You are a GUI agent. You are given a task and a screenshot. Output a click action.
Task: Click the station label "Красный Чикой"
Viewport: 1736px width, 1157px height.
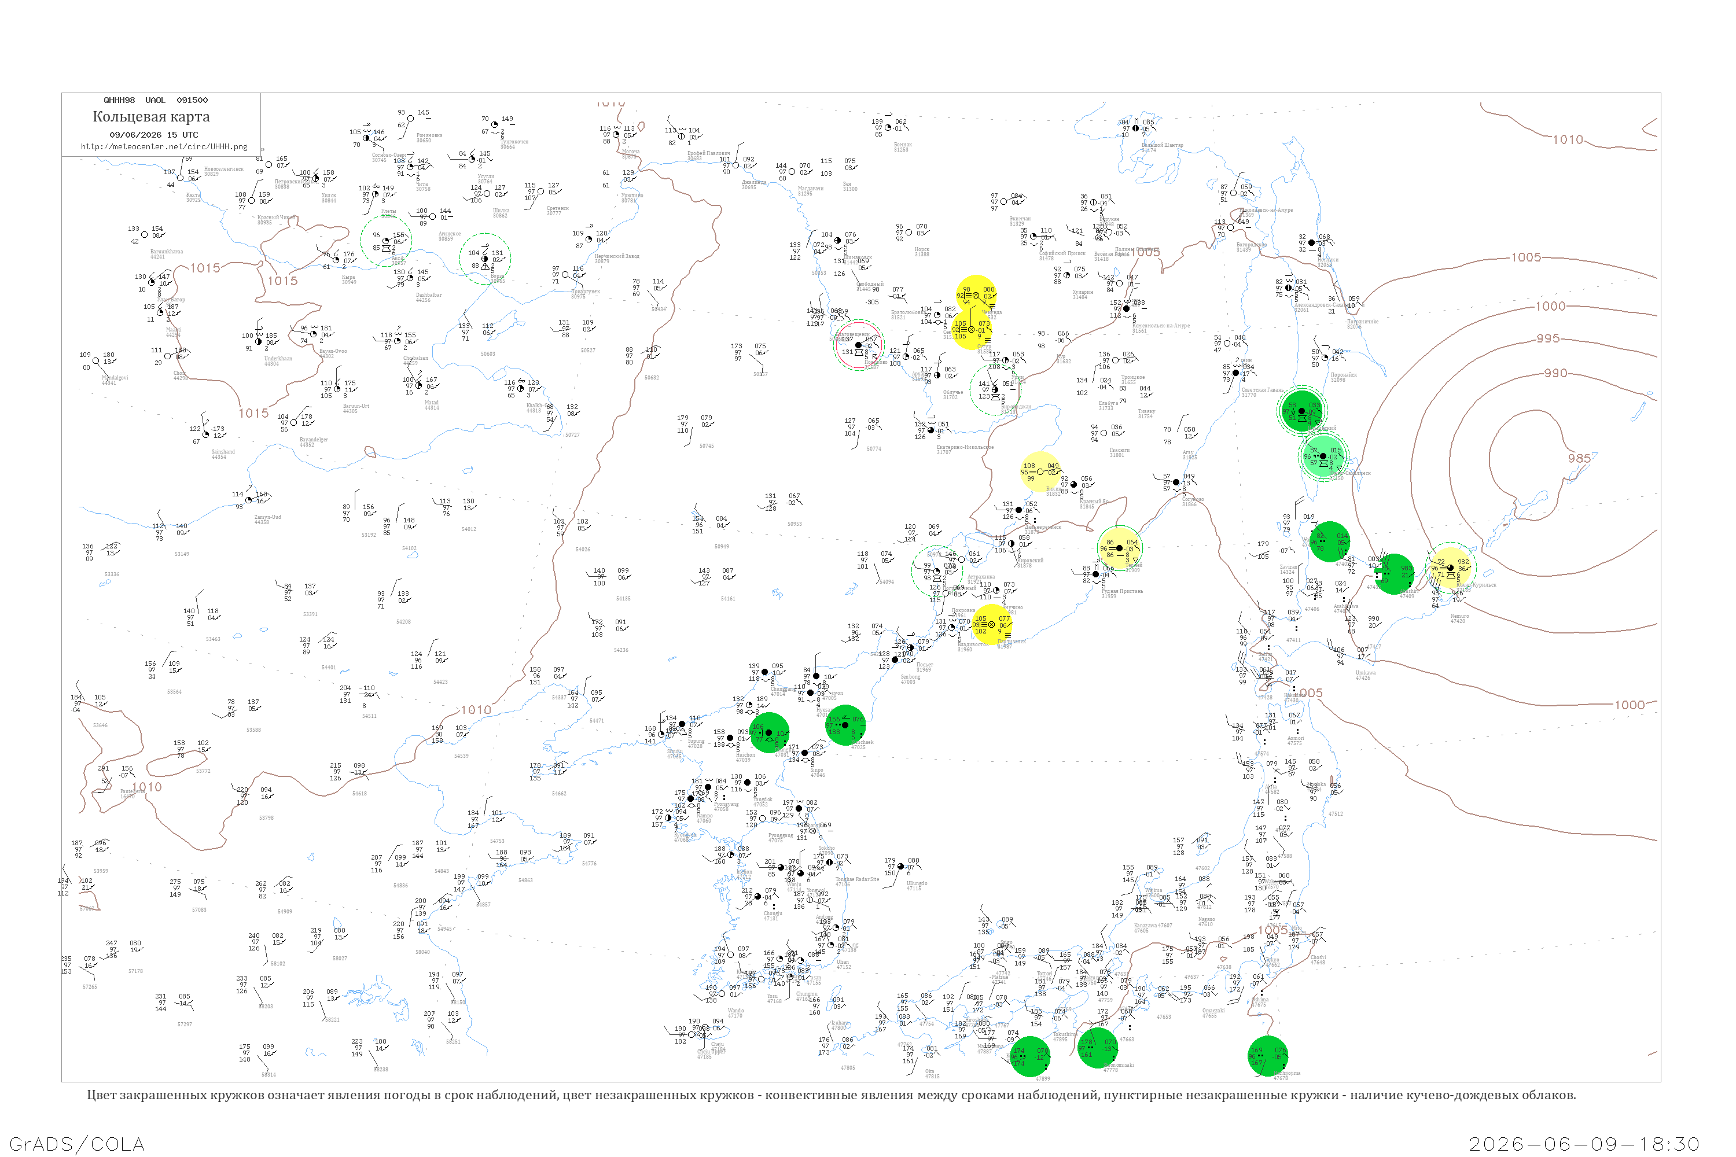point(276,218)
